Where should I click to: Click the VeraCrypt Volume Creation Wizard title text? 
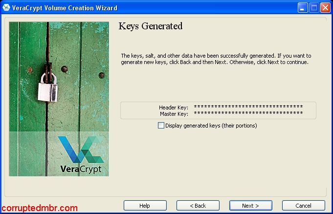[65, 8]
